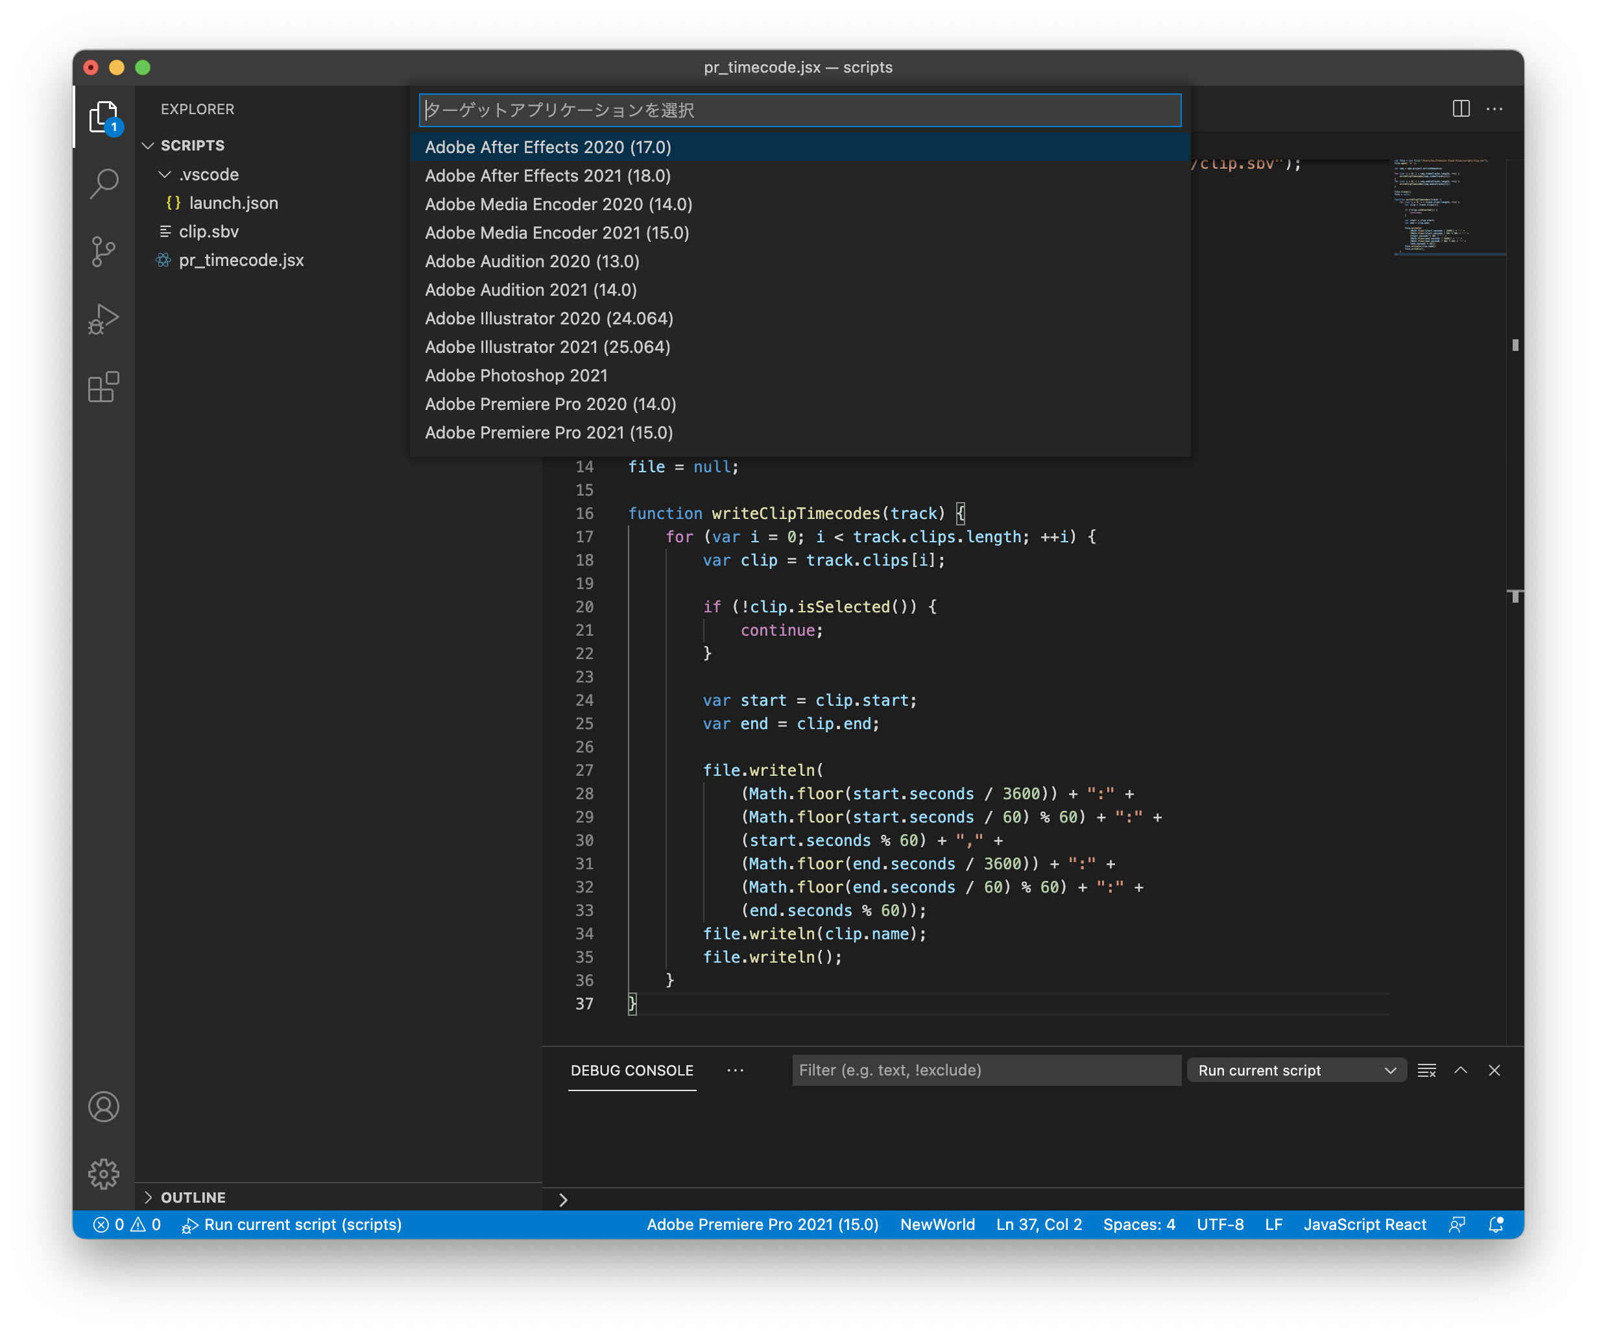1597x1335 pixels.
Task: Click JavaScript React language mode in status bar
Action: (x=1364, y=1225)
